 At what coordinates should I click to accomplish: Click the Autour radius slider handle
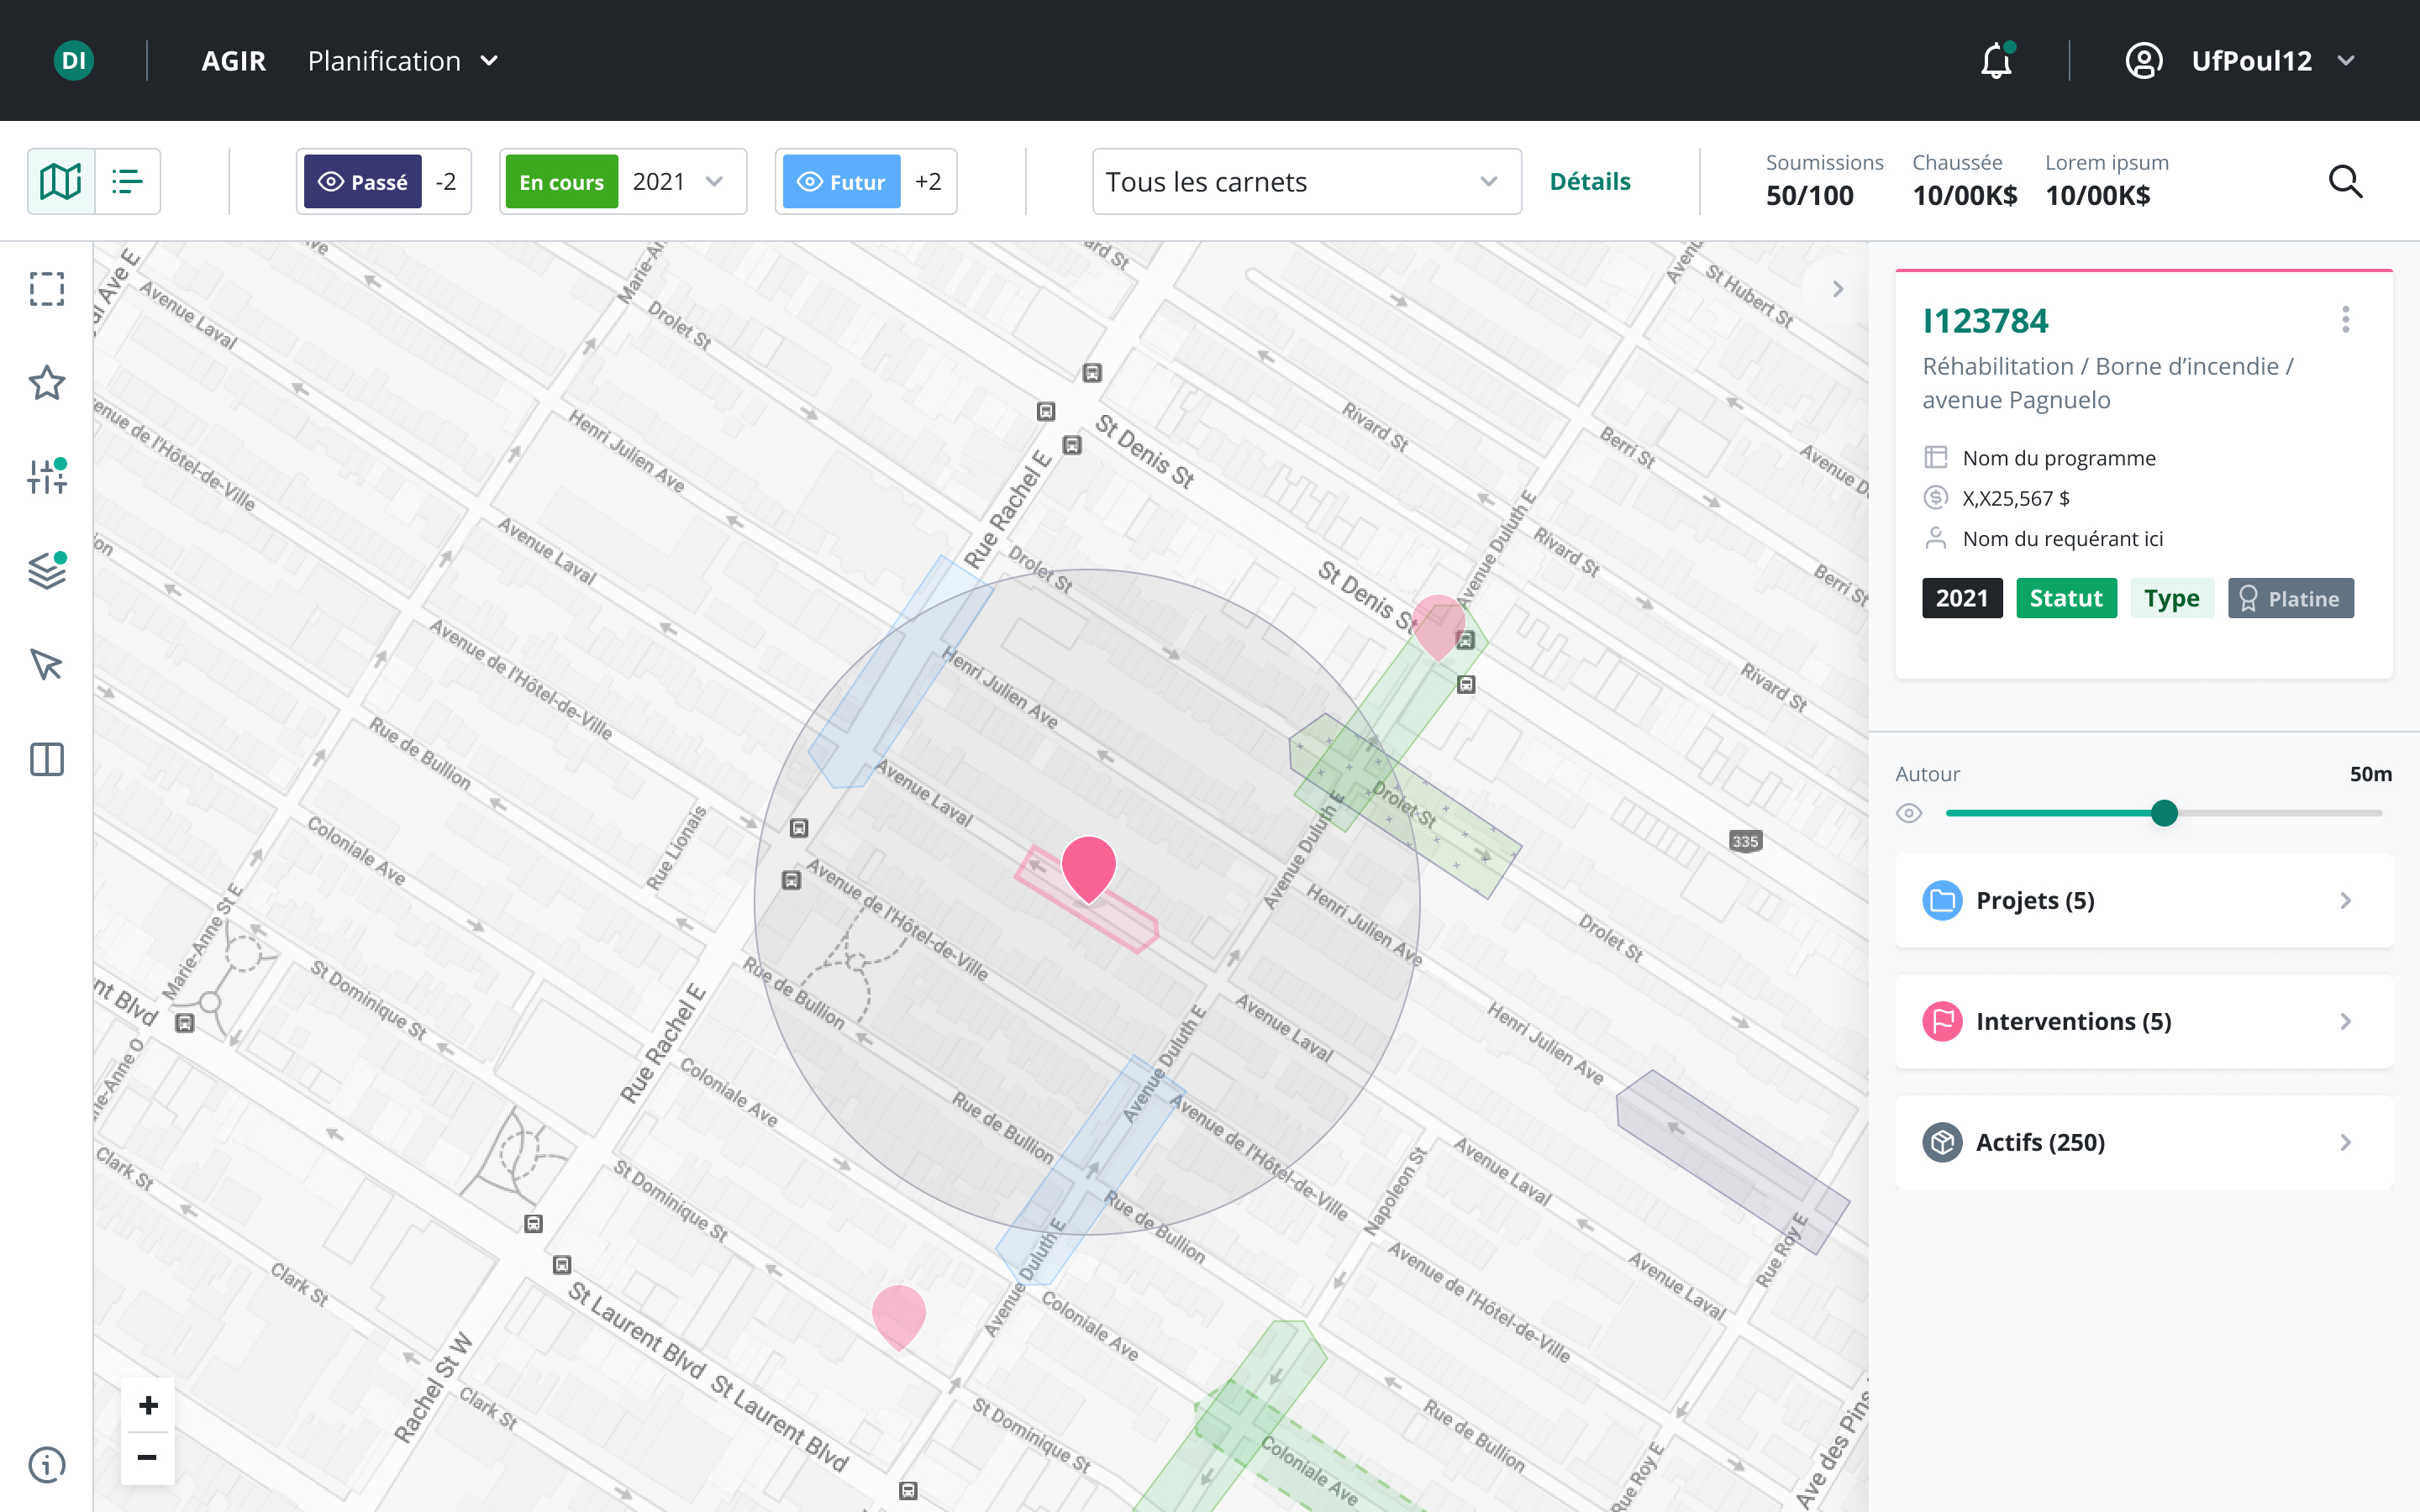(2164, 813)
